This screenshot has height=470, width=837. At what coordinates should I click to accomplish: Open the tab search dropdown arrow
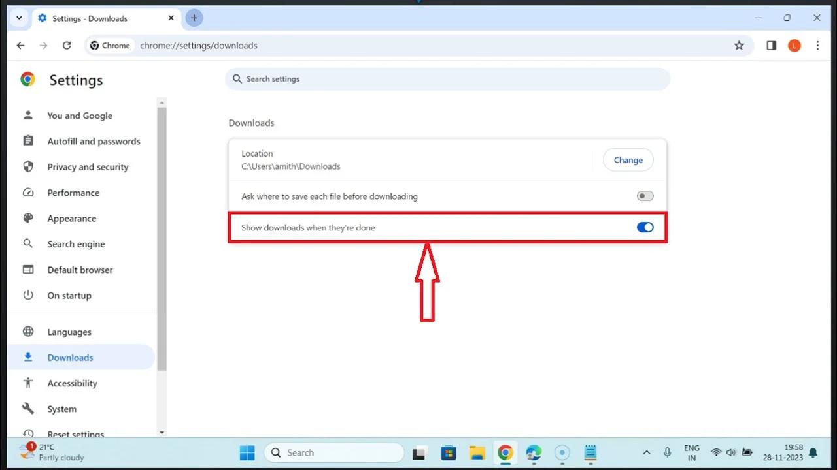point(19,18)
